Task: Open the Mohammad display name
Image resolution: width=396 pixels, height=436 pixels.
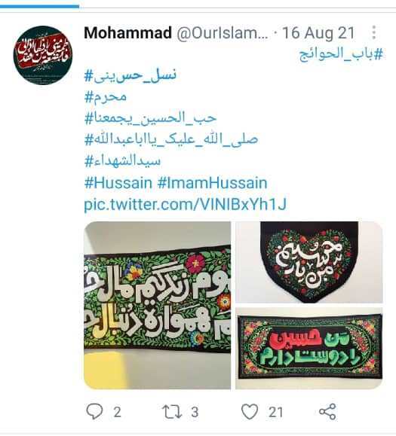Action: point(127,33)
